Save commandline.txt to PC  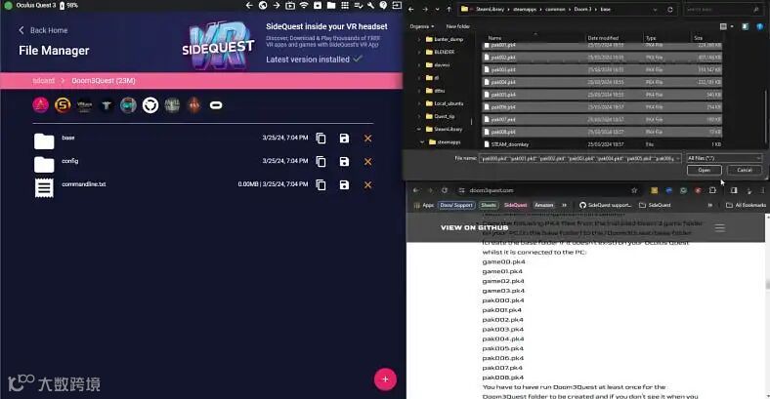click(344, 184)
